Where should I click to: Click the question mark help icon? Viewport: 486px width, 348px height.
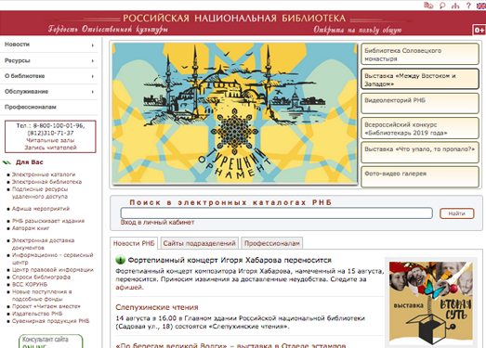click(468, 6)
